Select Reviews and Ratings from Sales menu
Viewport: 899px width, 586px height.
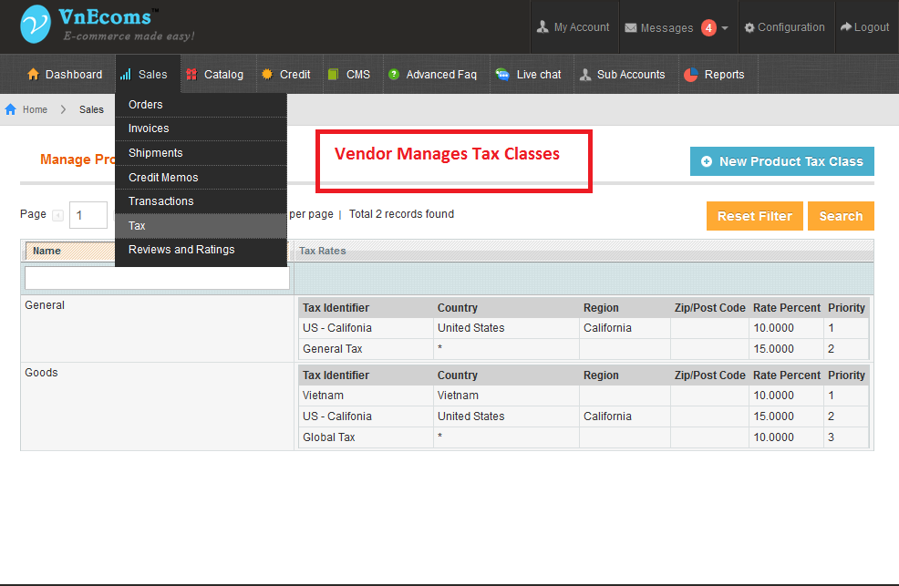(181, 249)
